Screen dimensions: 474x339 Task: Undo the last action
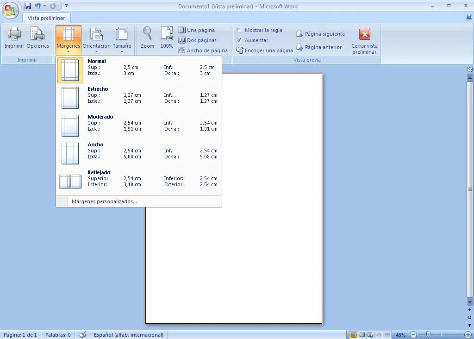point(38,6)
